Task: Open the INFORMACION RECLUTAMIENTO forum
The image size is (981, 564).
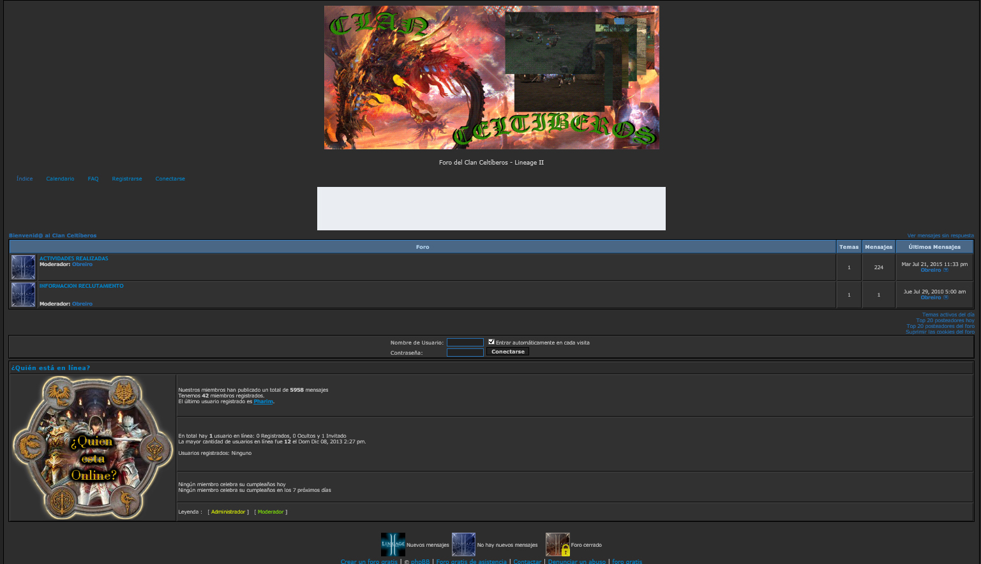Action: tap(82, 286)
